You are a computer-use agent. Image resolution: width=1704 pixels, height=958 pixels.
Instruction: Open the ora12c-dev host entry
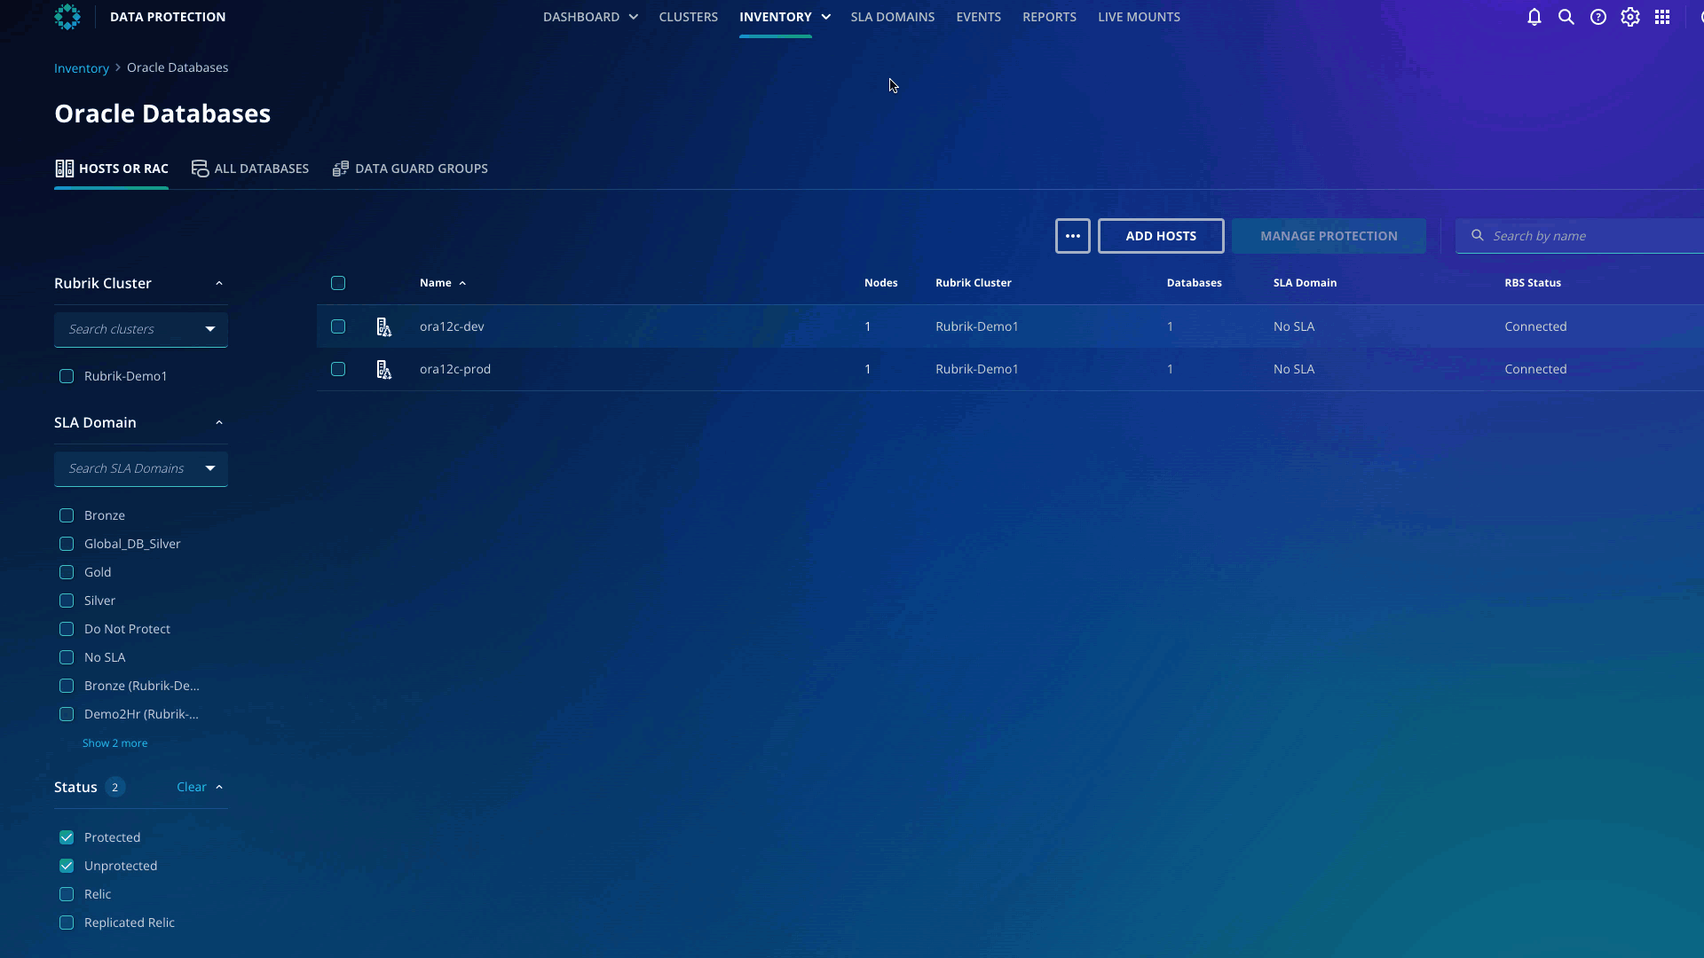pos(452,326)
